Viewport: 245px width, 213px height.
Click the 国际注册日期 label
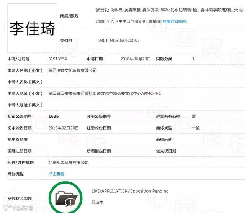20,151
